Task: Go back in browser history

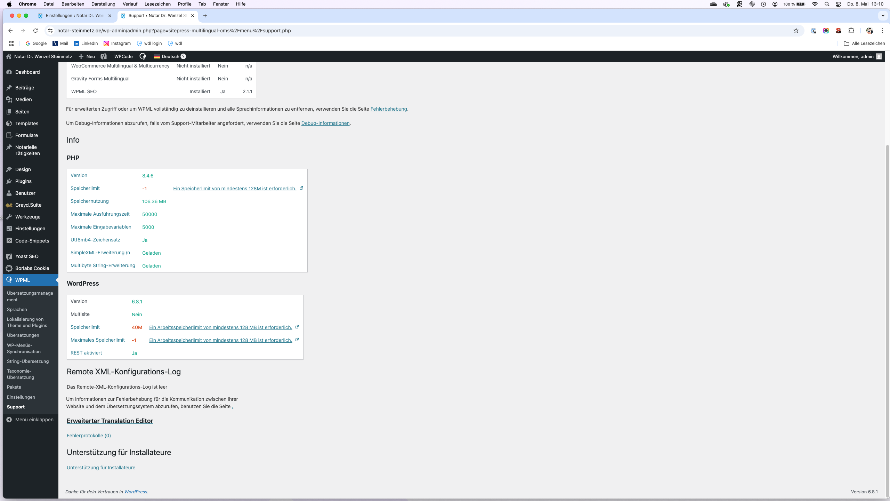Action: click(x=10, y=31)
